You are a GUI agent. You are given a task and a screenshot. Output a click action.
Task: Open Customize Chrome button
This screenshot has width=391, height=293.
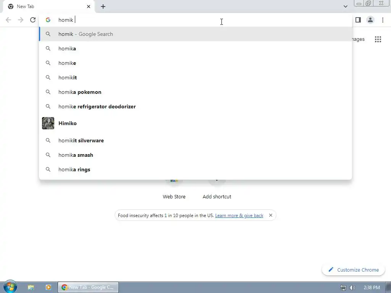353,270
